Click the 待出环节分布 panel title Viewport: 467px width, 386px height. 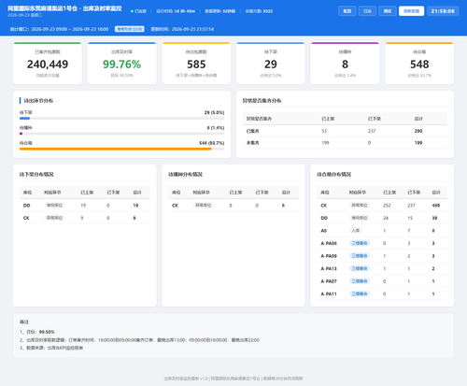point(38,101)
